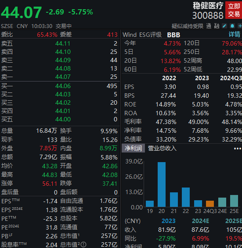Image resolution: width=242 pixels, height=248 pixels.
Task: Click the plus add-to-watchlist icon
Action: (x=240, y=26)
